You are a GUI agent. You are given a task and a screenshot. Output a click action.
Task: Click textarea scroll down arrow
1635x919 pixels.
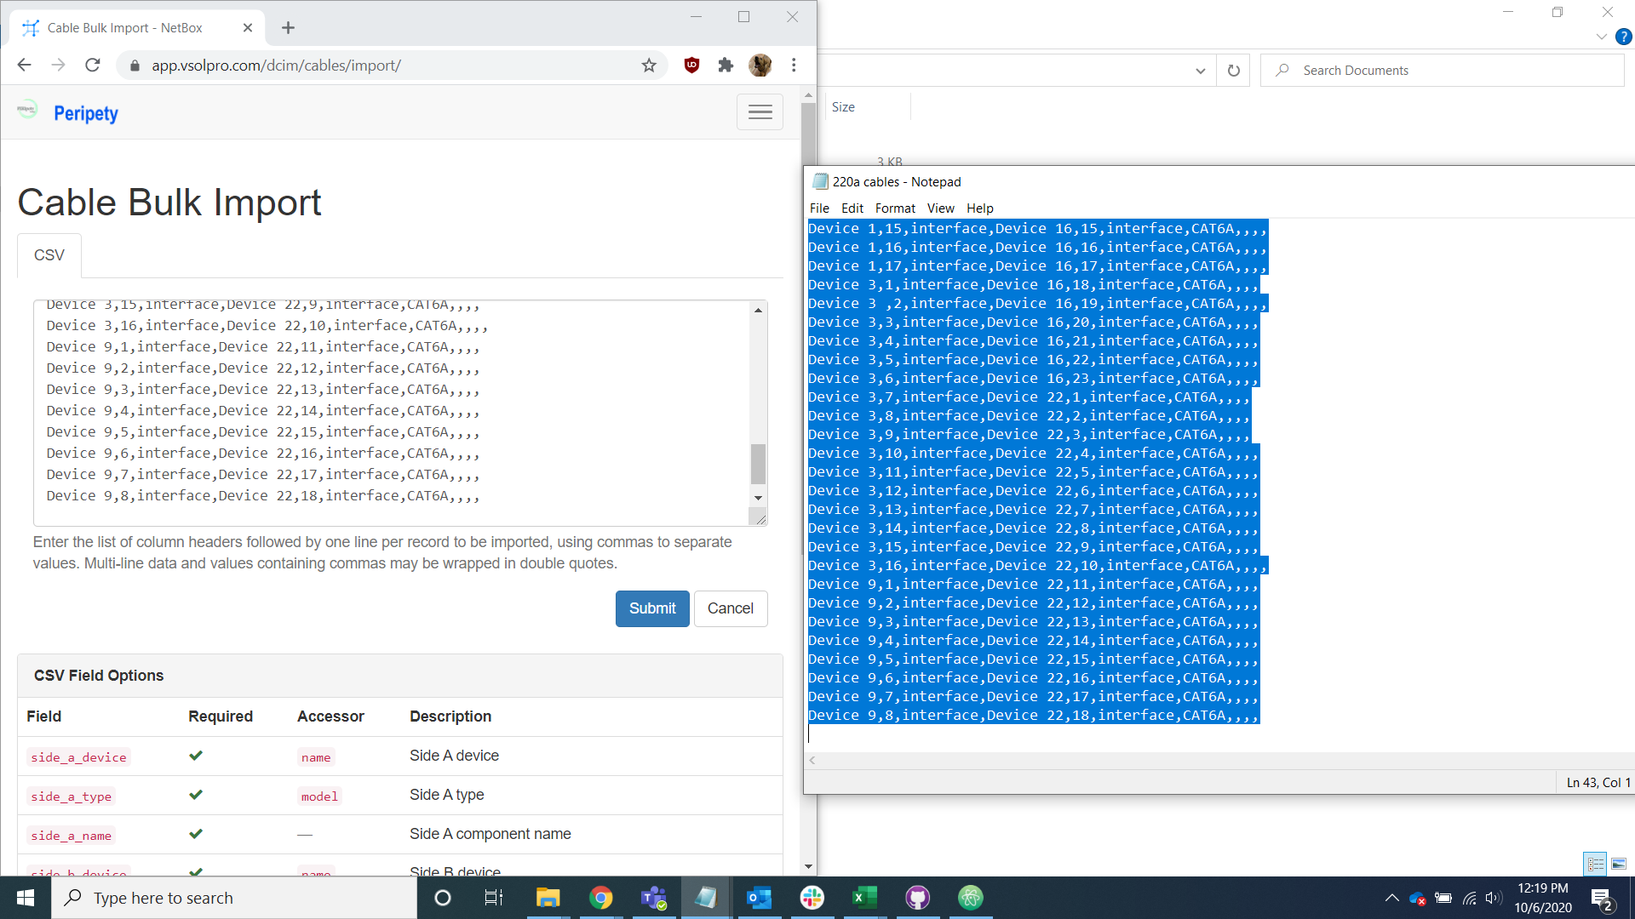tap(758, 499)
